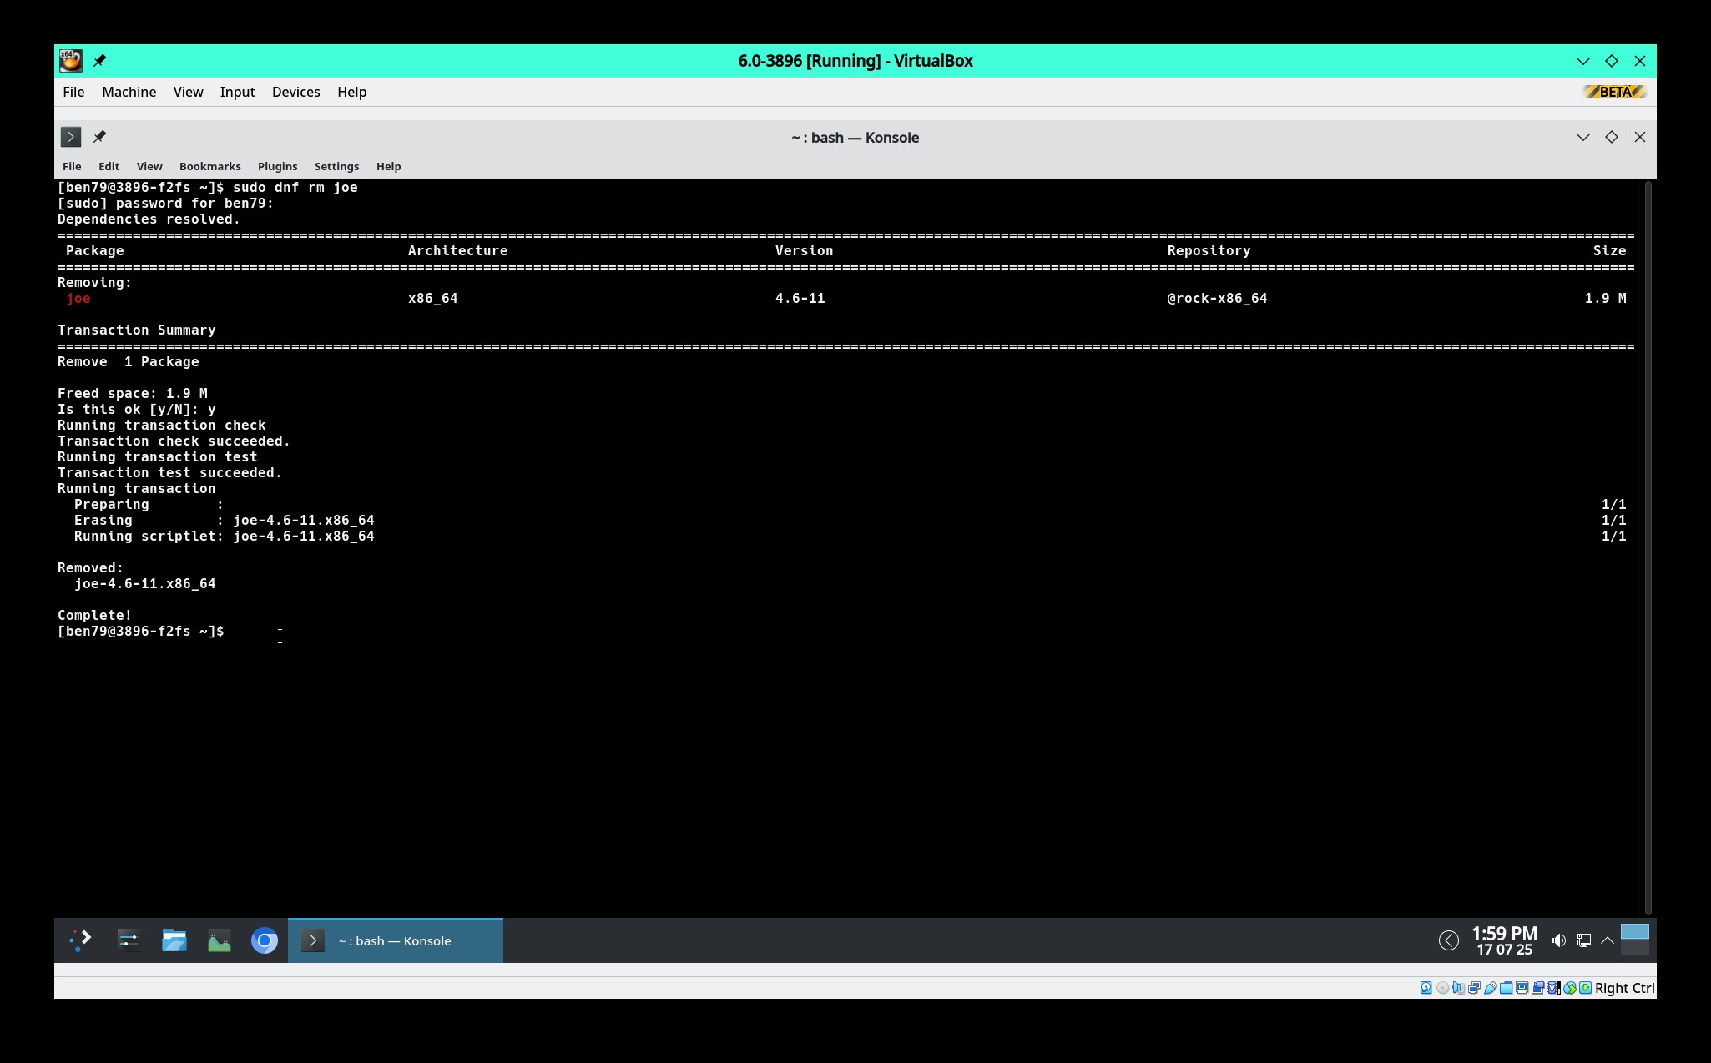The height and width of the screenshot is (1063, 1711).
Task: Open clock showing 1:59 PM
Action: [x=1504, y=940]
